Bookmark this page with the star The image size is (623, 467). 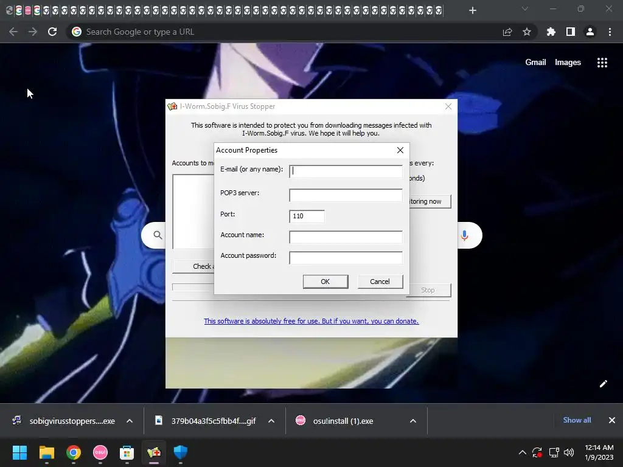click(x=527, y=32)
